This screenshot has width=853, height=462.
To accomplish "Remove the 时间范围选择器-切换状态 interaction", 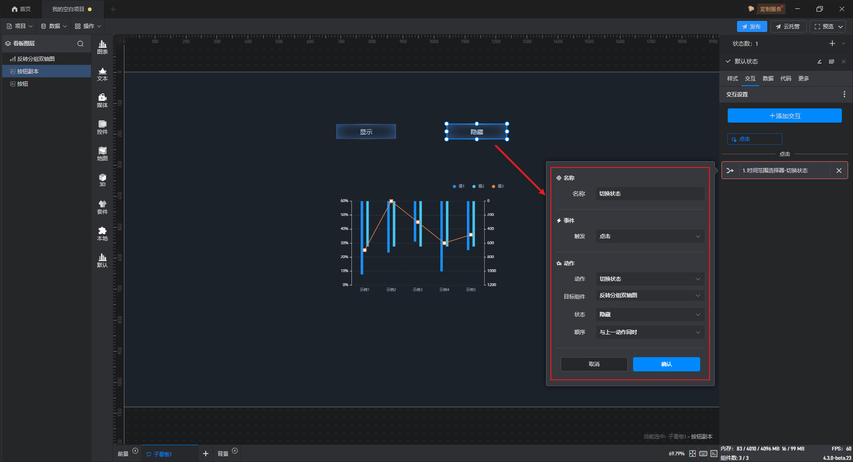I will [x=839, y=171].
